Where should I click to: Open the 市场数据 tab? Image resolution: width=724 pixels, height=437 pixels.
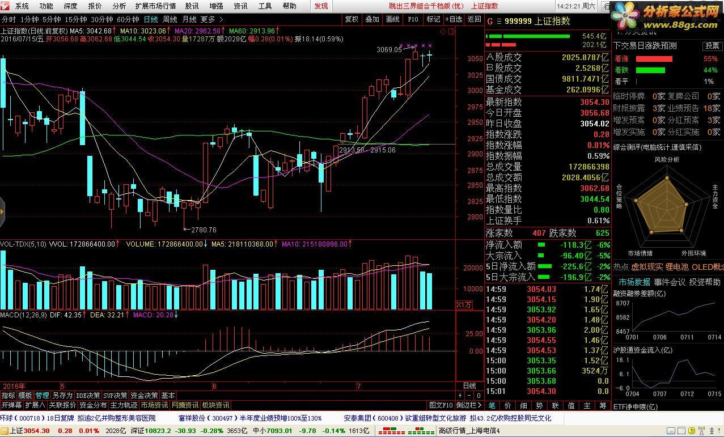(x=634, y=282)
